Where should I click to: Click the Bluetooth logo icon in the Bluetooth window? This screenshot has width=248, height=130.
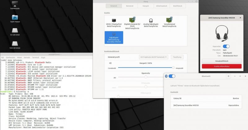click(x=166, y=76)
